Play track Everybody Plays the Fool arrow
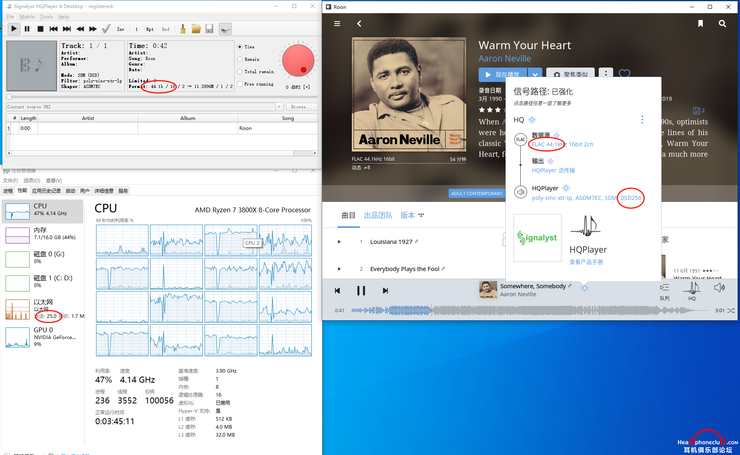Viewport: 740px width, 455px height. tap(339, 269)
